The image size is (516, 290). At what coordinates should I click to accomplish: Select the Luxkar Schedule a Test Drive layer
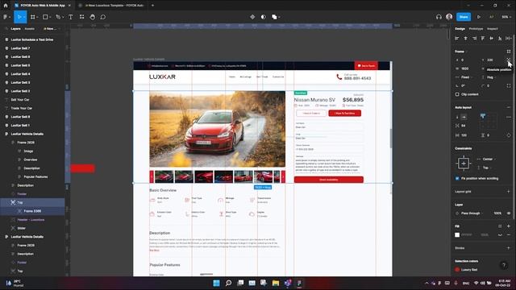[32, 39]
